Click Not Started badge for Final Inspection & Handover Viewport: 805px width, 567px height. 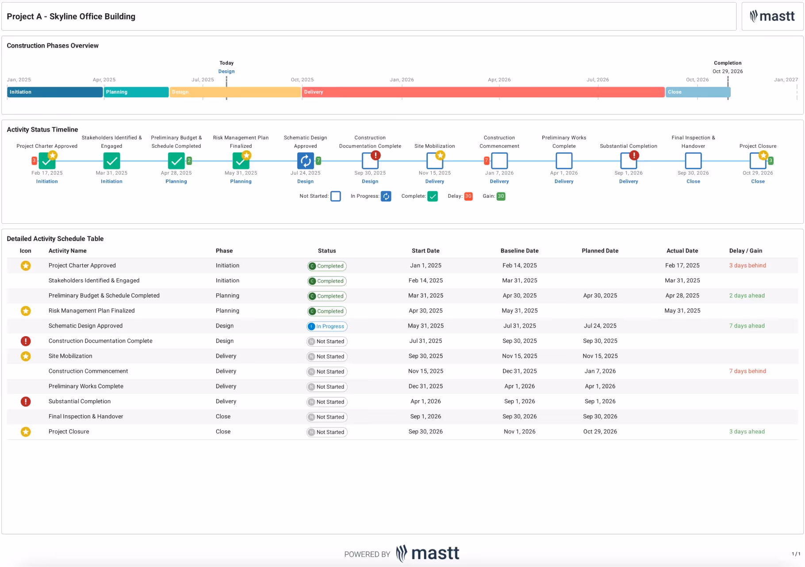pyautogui.click(x=327, y=417)
